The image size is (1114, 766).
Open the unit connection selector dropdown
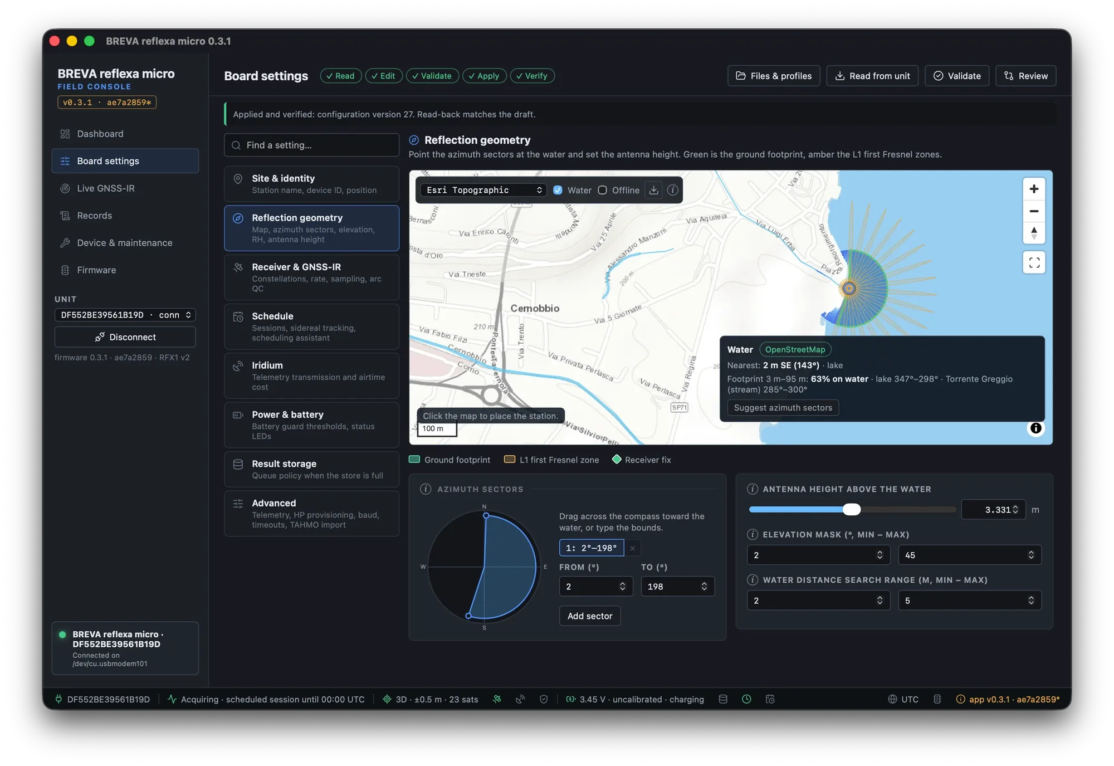(x=125, y=315)
